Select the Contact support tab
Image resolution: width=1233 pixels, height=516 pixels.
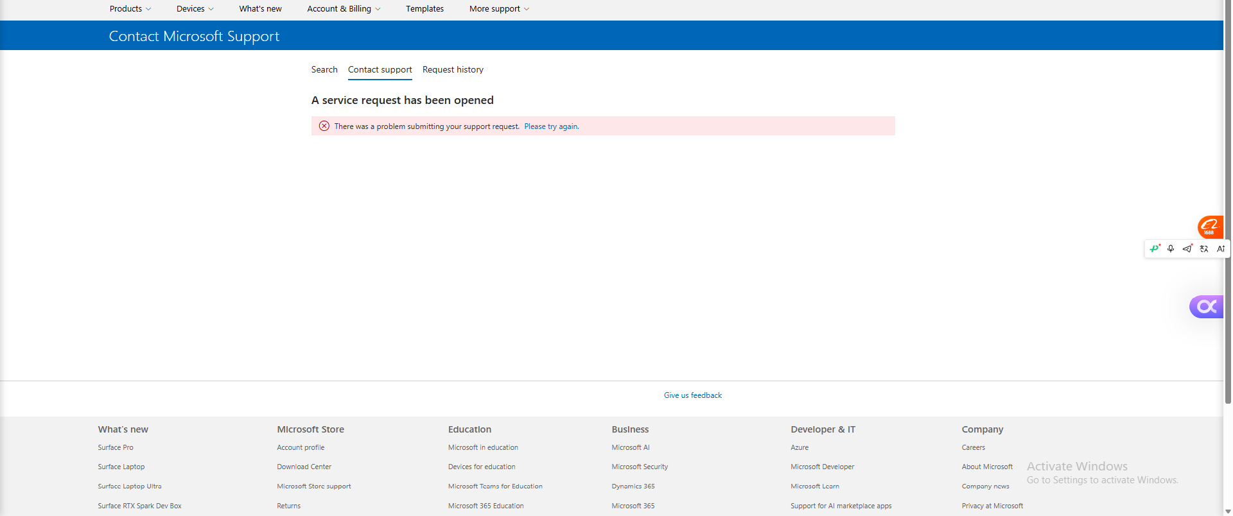pyautogui.click(x=380, y=69)
